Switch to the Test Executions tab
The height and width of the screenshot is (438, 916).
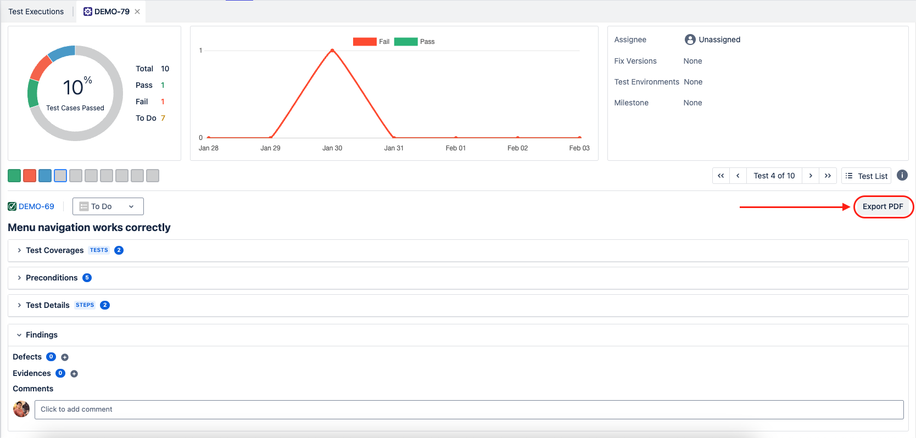pos(36,12)
